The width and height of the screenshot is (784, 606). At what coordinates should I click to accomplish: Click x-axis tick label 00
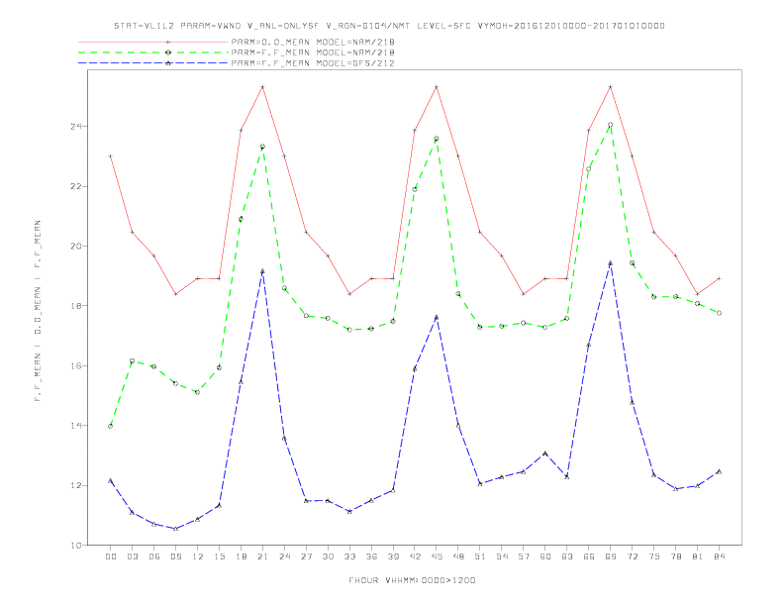[111, 556]
